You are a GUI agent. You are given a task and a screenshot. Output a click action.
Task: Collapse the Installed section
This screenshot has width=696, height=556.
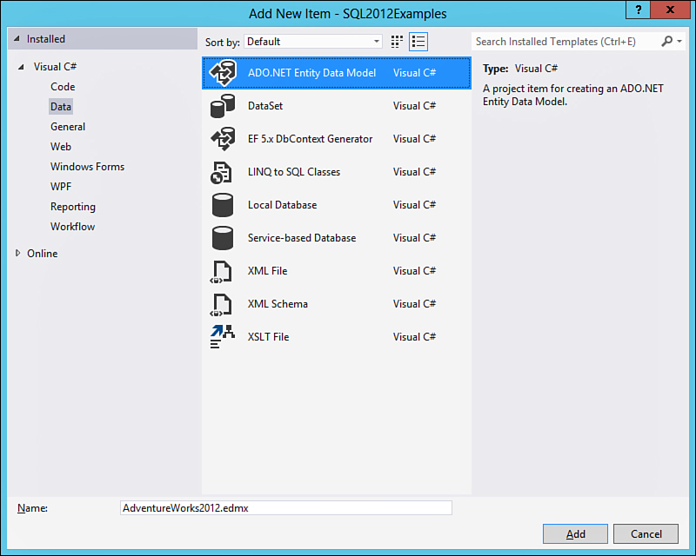[17, 39]
